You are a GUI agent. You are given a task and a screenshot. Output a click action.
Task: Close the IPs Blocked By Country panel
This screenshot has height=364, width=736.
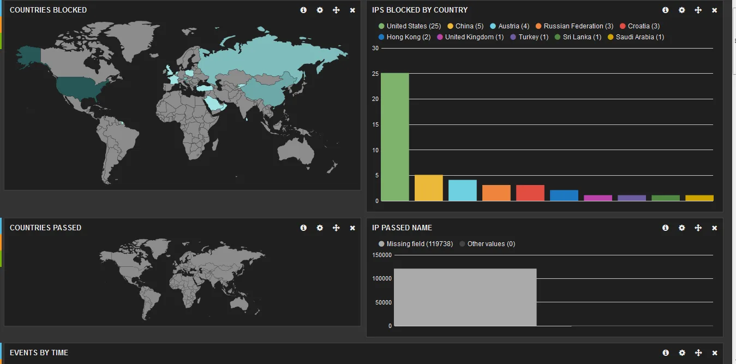[715, 10]
